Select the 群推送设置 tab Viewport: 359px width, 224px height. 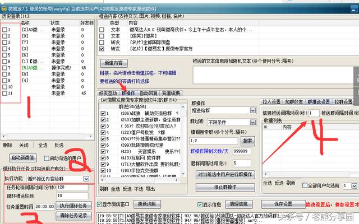(x=319, y=102)
